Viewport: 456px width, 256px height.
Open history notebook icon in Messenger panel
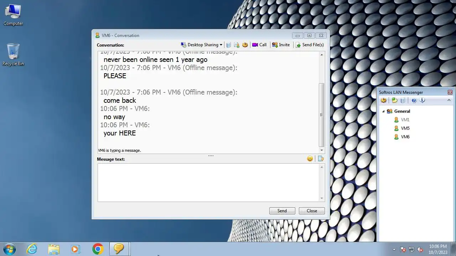coord(403,101)
